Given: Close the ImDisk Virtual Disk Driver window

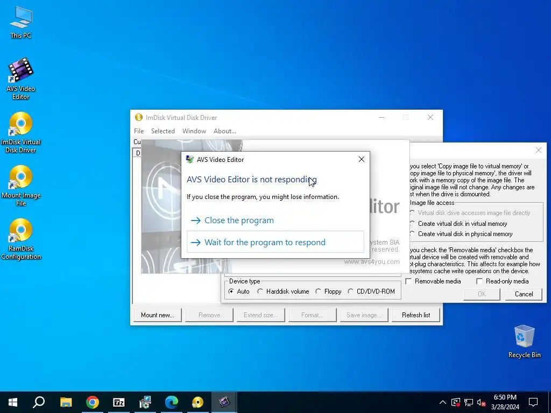Looking at the screenshot, I should [x=430, y=117].
